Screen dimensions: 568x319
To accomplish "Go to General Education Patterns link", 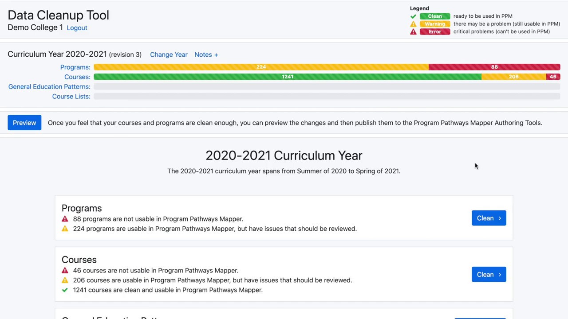I will (x=49, y=86).
